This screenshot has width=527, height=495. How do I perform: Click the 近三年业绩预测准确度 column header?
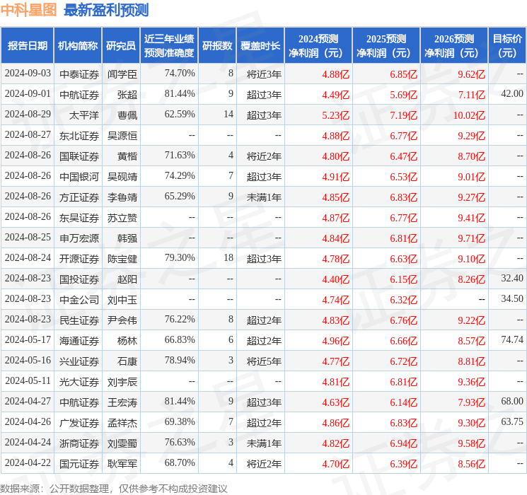[x=169, y=46]
